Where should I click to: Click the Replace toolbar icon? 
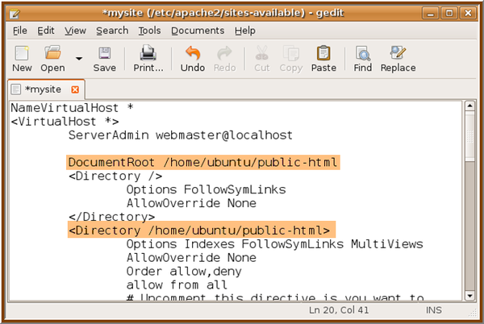point(398,55)
